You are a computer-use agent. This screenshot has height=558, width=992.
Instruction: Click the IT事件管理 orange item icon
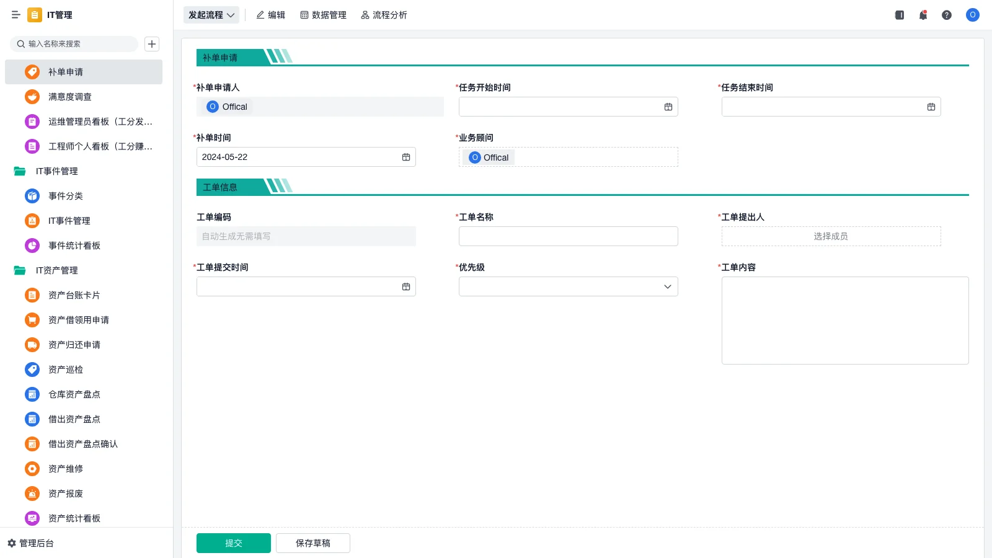tap(32, 221)
